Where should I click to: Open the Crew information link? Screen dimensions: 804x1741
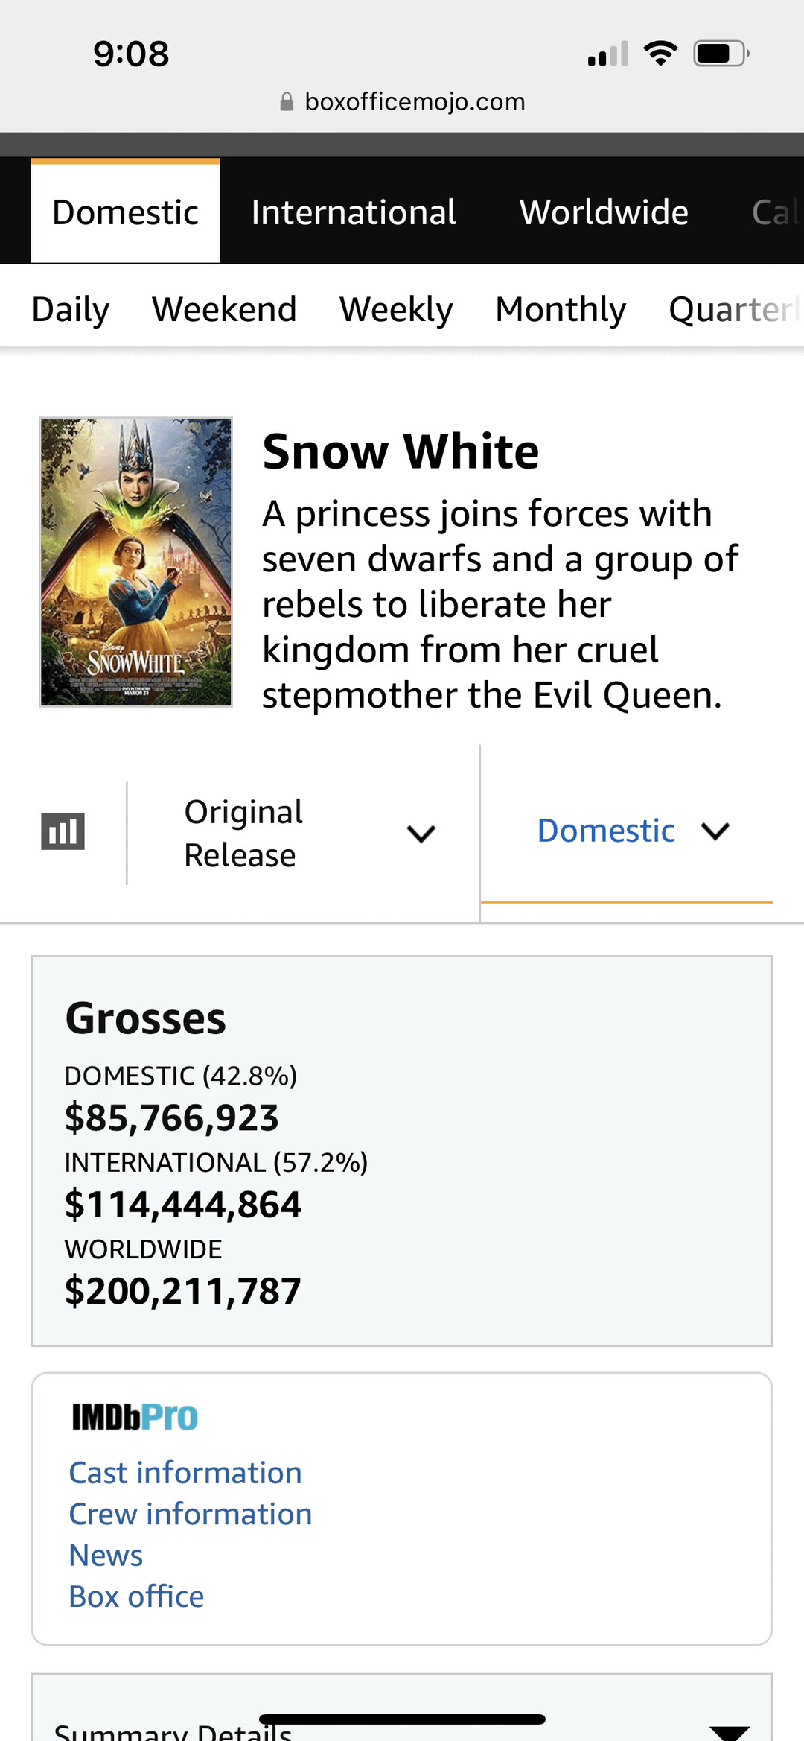coord(191,1514)
